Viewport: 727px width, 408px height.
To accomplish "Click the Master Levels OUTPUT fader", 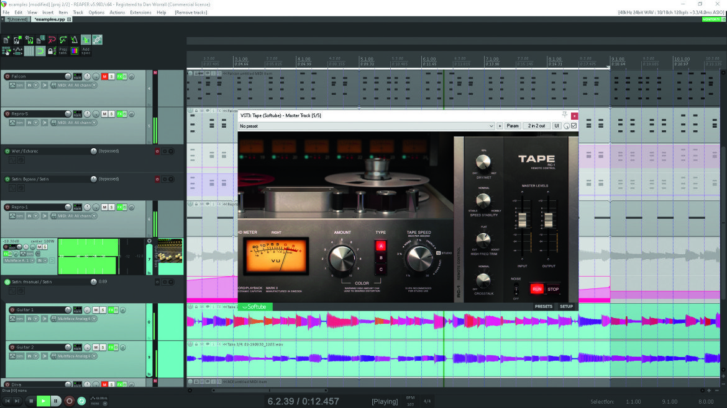I will [549, 220].
